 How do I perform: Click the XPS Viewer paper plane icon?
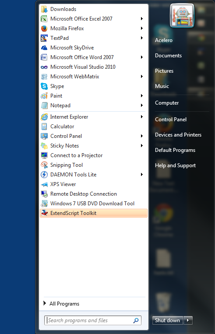point(44,184)
